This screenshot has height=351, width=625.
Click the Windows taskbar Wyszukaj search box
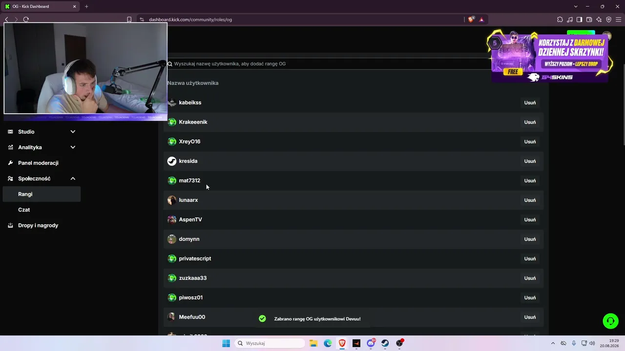270,343
